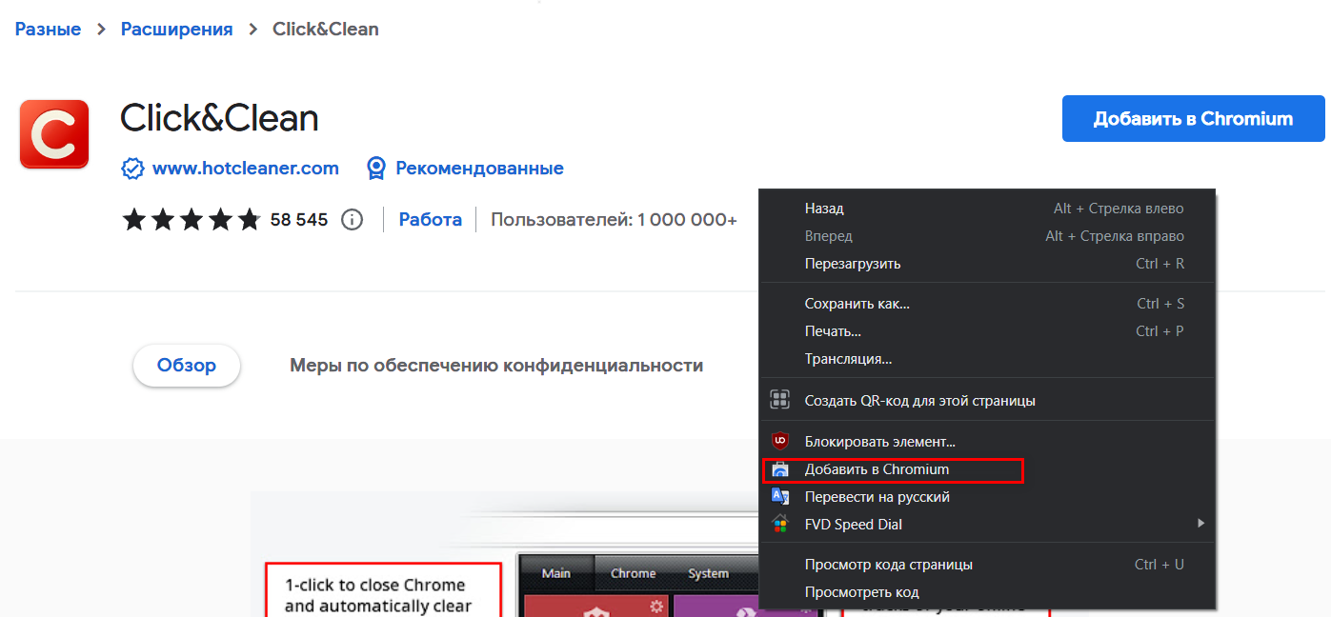
Task: Click the Рекомендованные award badge icon
Action: coord(376,169)
